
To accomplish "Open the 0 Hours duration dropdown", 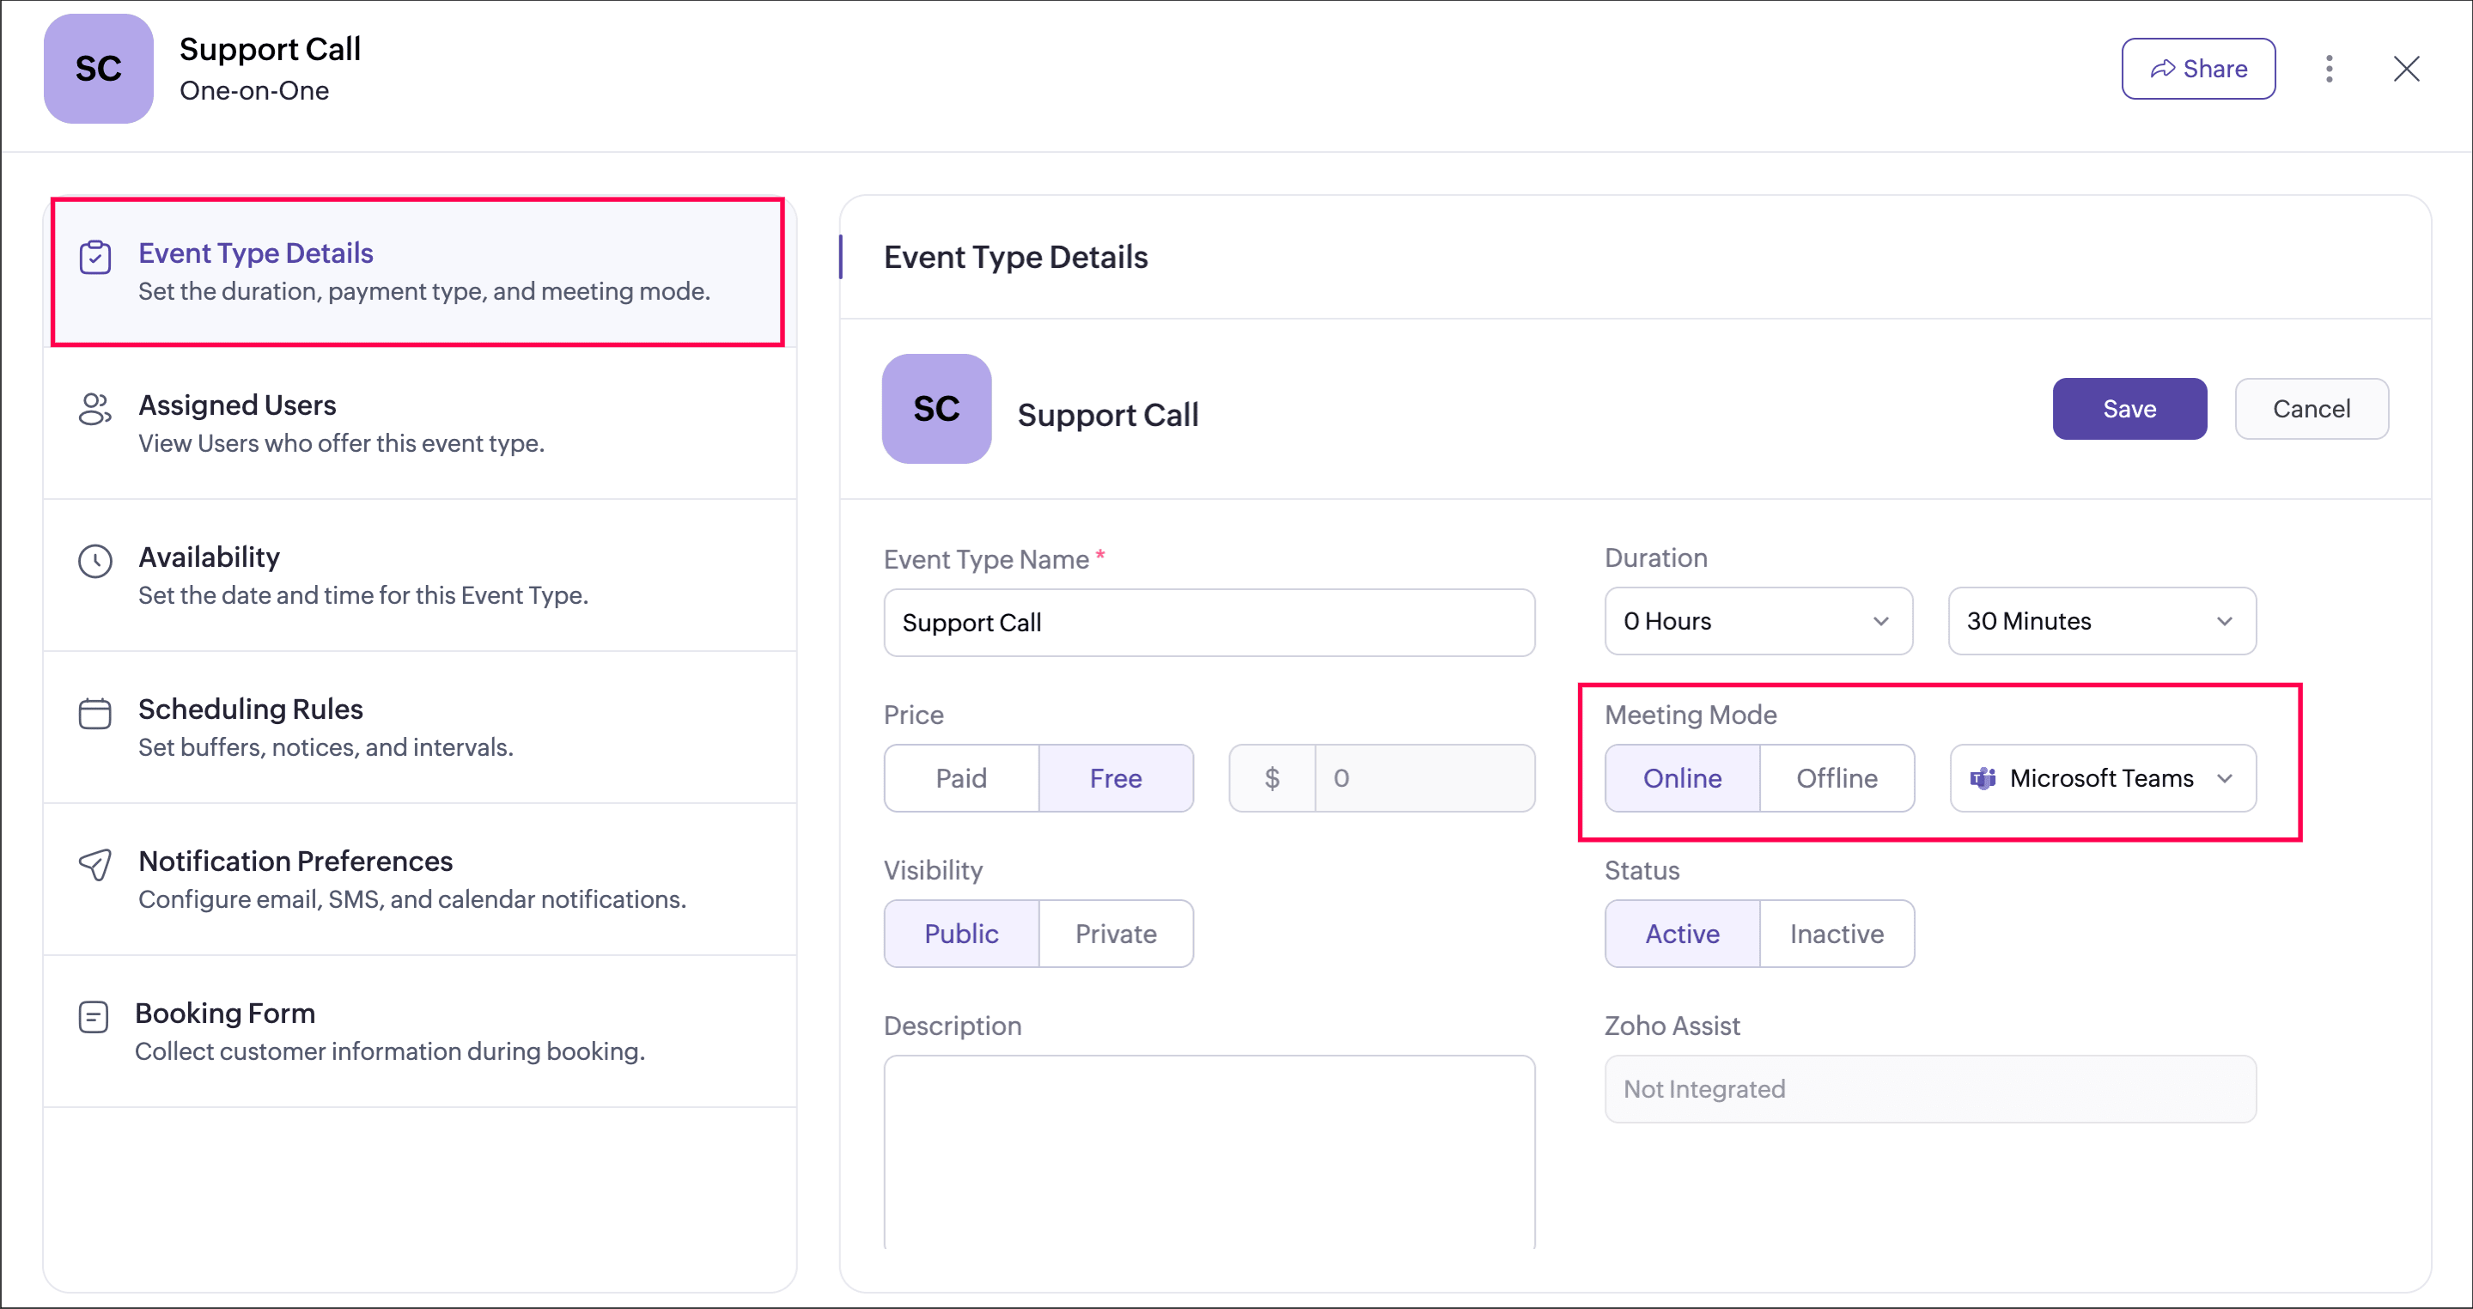I will 1757,621.
